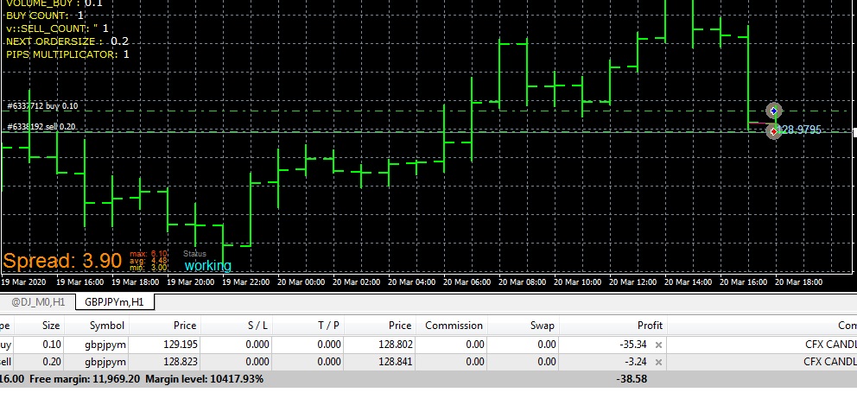Screen dimensions: 857x405
Task: Select the 0.10 size cell of buy row
Action: pos(51,345)
